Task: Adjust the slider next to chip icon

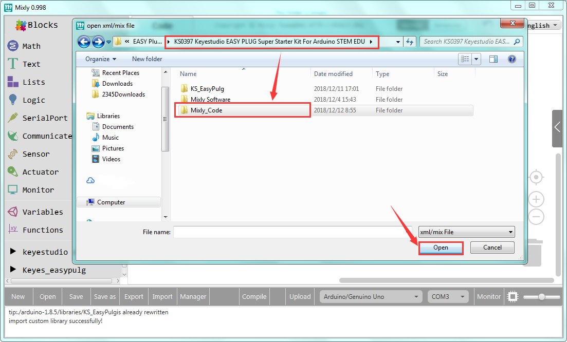Action: coord(542,297)
